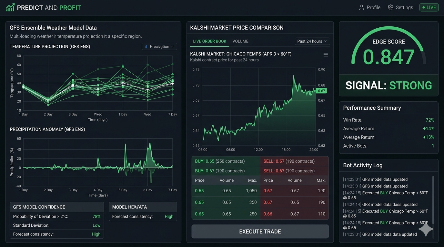Click the sparkle icon near Bot Activity Log

[426, 229]
